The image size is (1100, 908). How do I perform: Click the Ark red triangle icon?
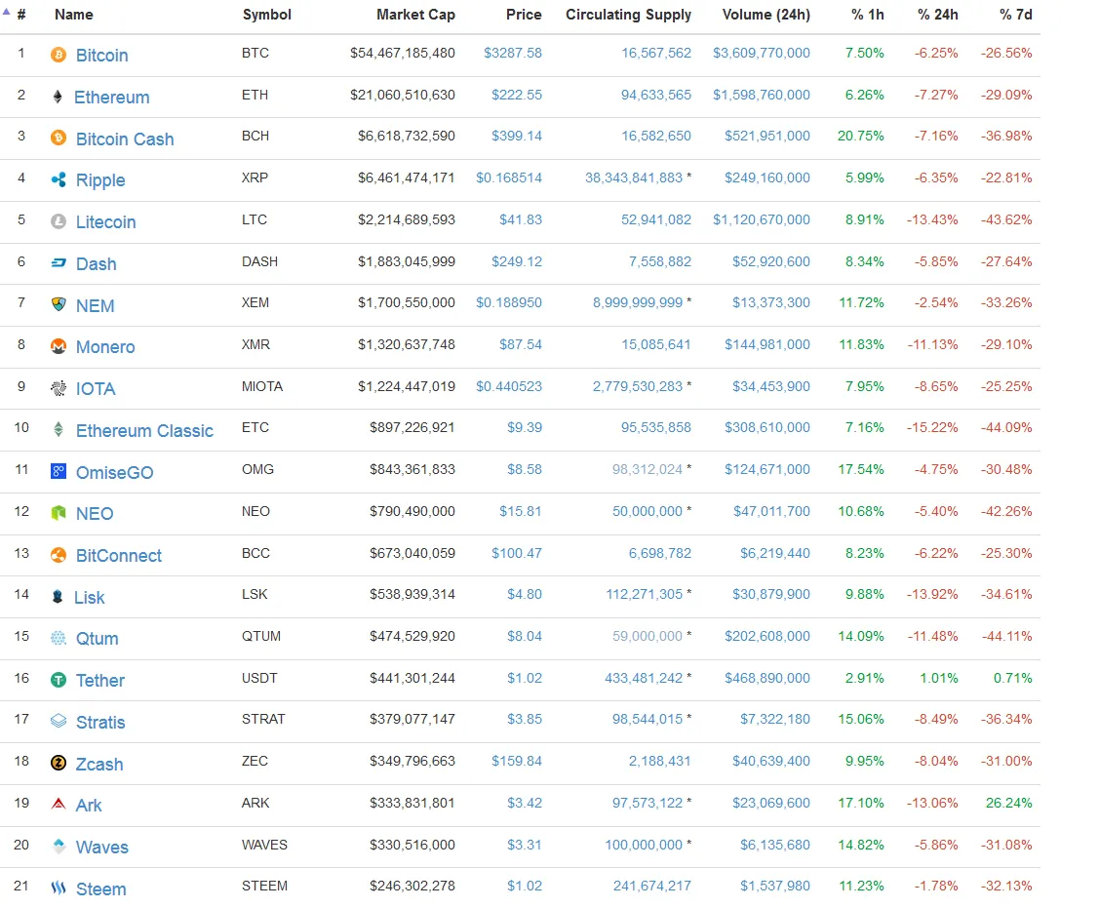[x=59, y=805]
